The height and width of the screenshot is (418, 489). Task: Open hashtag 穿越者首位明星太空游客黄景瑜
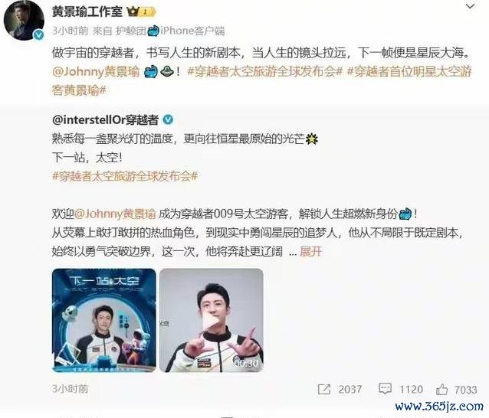[261, 81]
